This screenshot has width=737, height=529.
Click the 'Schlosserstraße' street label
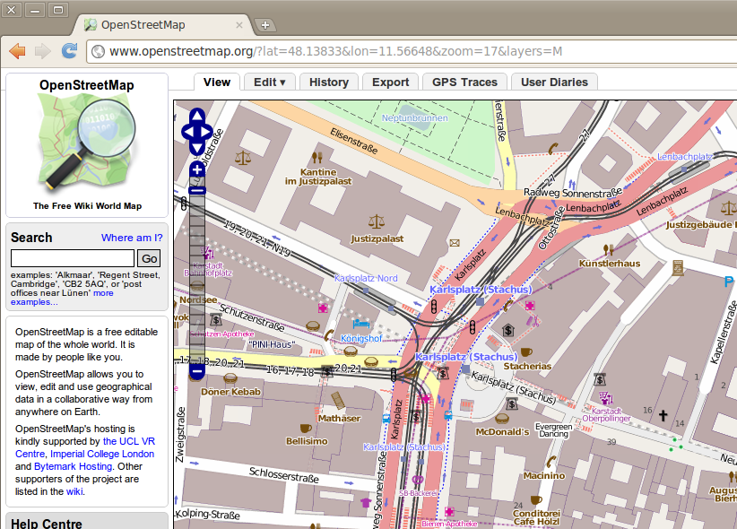(x=284, y=475)
